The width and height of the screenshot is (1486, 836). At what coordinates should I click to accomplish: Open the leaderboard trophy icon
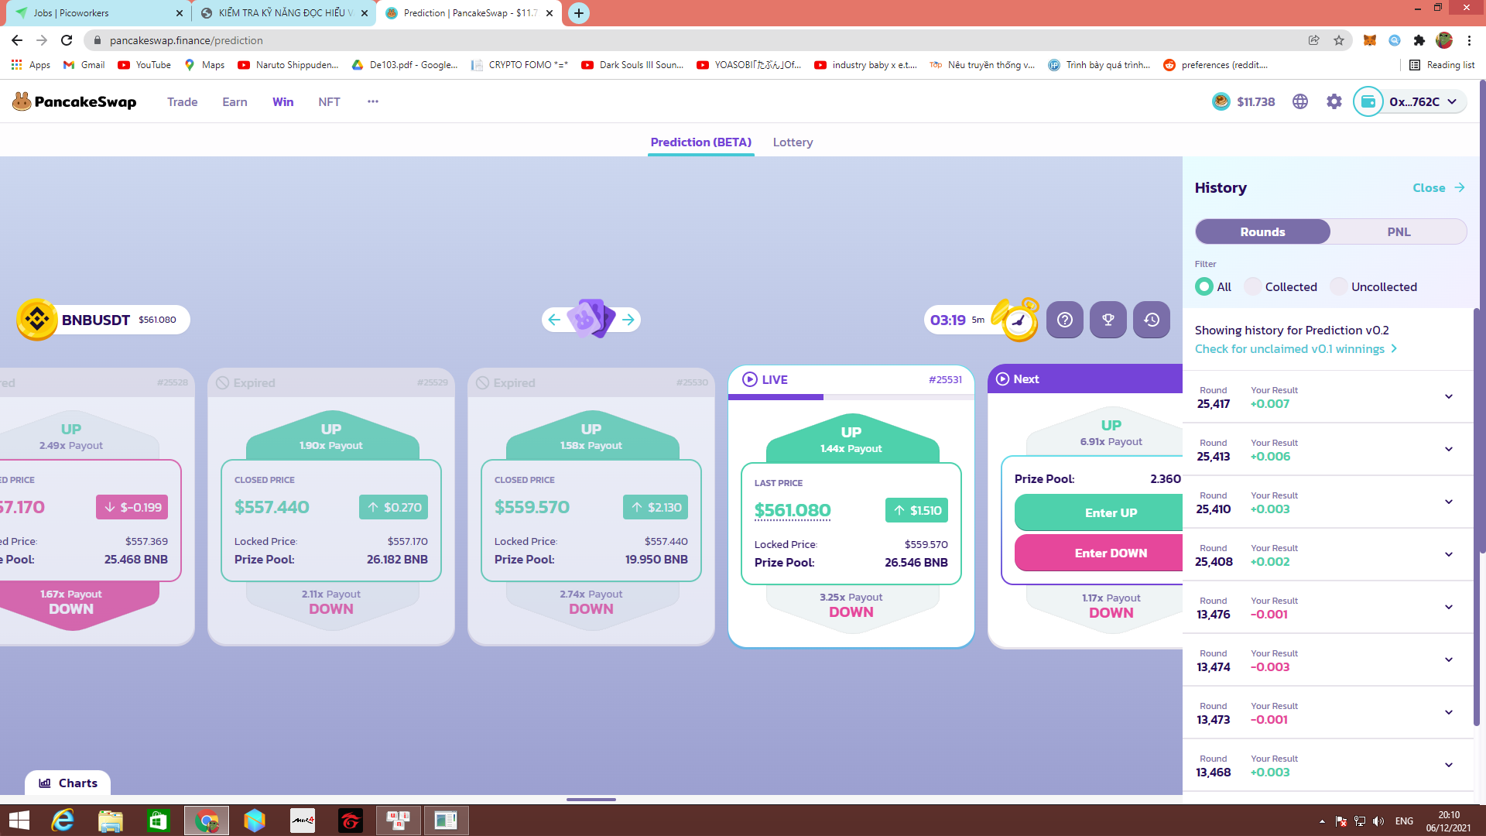point(1108,320)
